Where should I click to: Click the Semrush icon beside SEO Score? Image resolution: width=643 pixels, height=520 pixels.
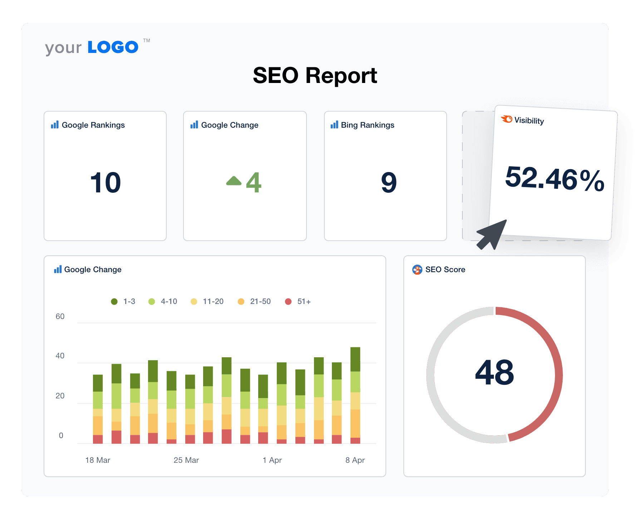tap(417, 269)
